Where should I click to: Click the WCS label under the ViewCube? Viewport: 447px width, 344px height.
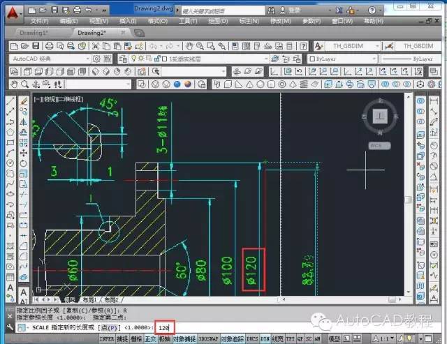point(379,146)
